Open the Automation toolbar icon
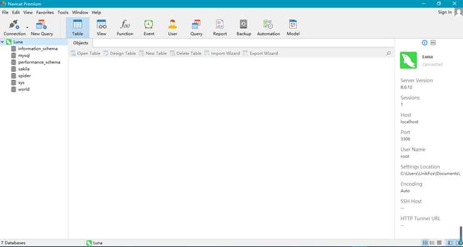Viewport: 463px width, 247px height. coord(269,27)
